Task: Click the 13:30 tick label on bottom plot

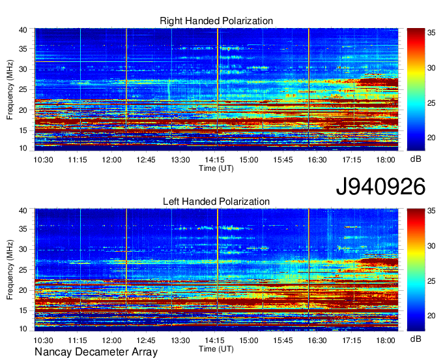Action: click(x=180, y=340)
